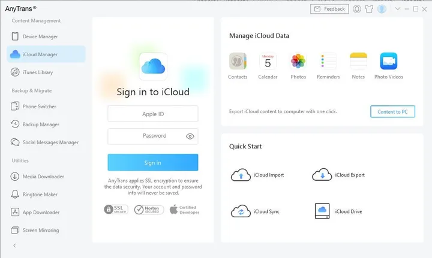Click the Sign in button
This screenshot has height=258, width=432.
pos(153,162)
